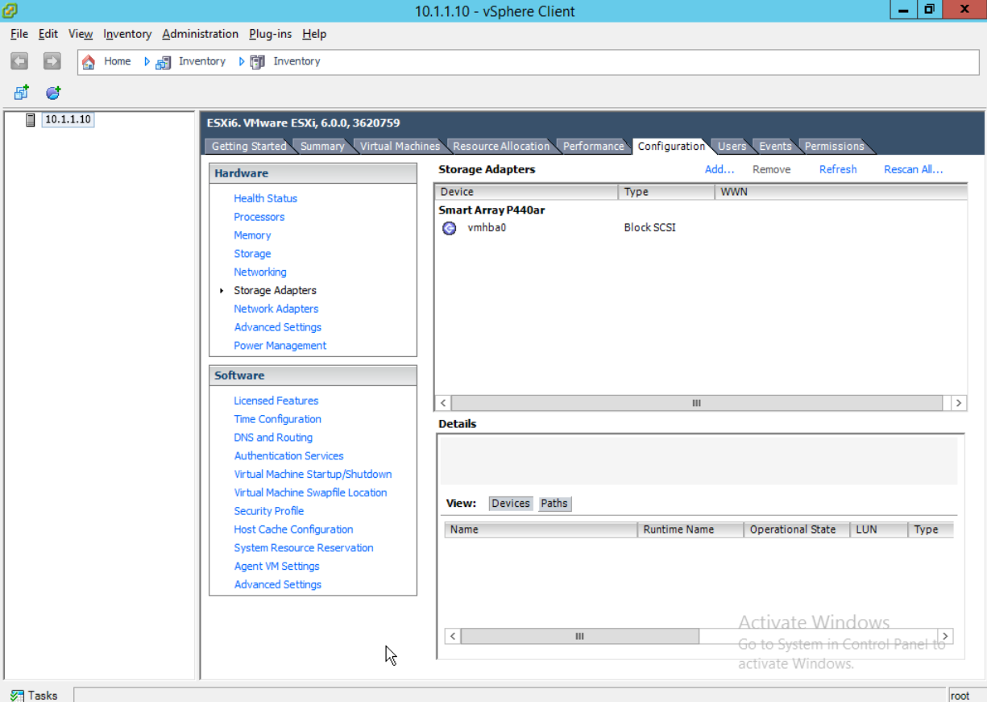Click the first Inventory breadcrumb icon
Screen dimensions: 987x702
pos(163,61)
